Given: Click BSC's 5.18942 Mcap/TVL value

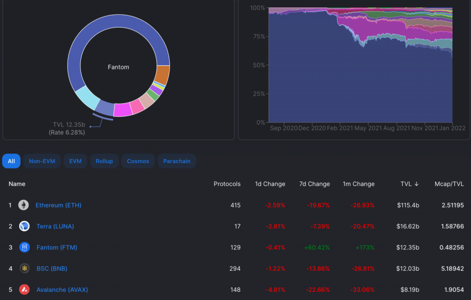Looking at the screenshot, I should click(x=453, y=268).
